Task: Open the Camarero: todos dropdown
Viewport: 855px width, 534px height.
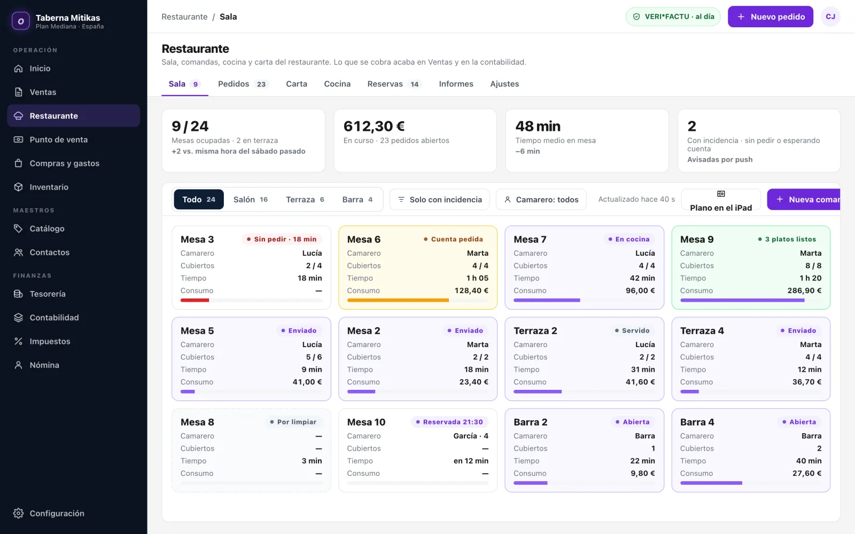Action: [541, 199]
